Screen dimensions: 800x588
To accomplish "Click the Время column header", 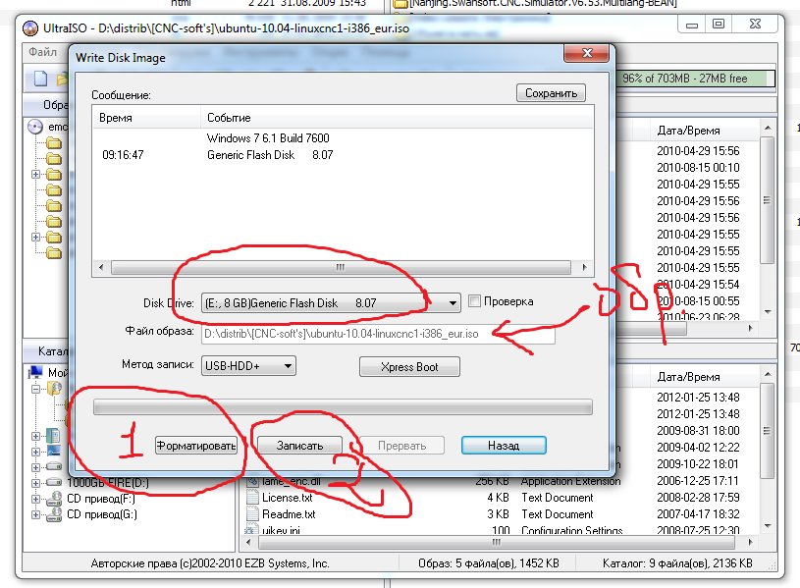I will (146, 118).
